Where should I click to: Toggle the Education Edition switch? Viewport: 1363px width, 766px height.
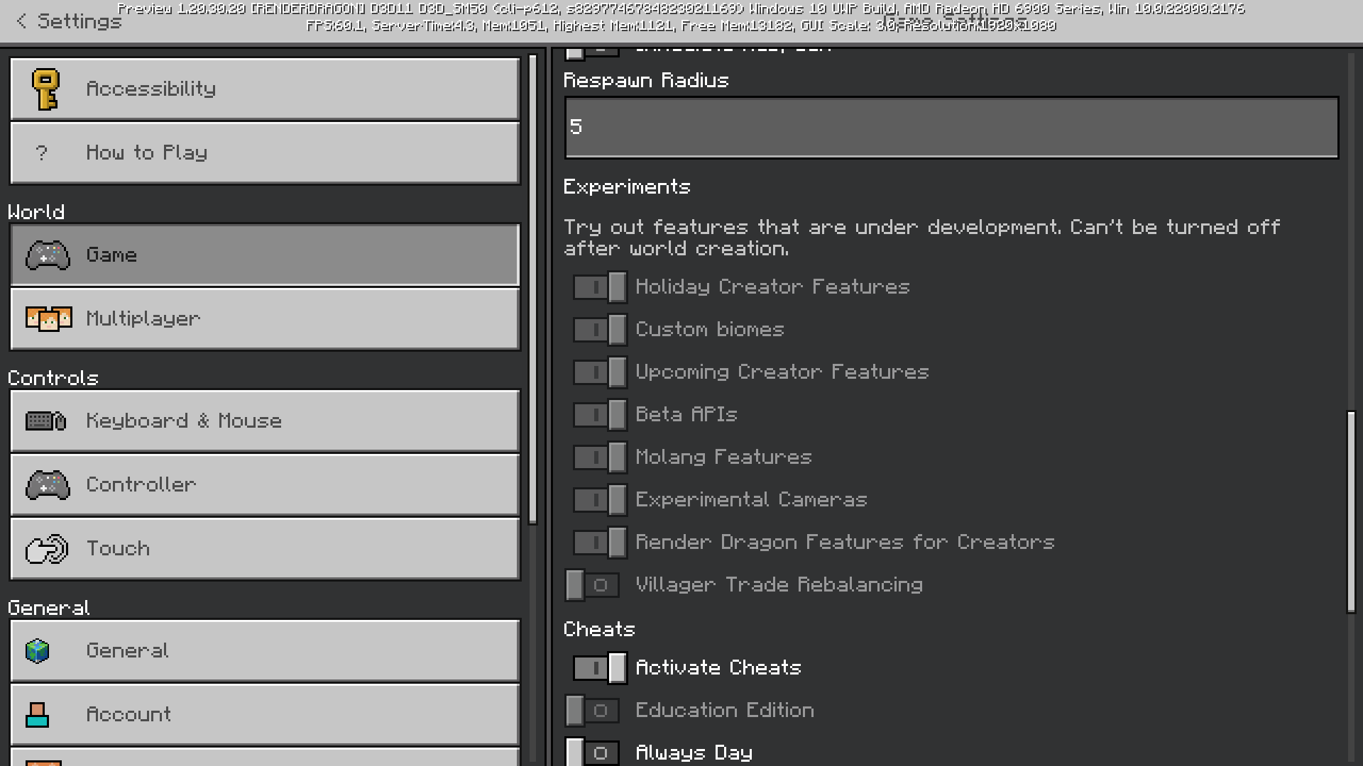click(x=592, y=711)
